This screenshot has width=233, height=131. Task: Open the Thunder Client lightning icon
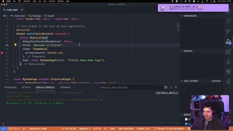(x=228, y=72)
